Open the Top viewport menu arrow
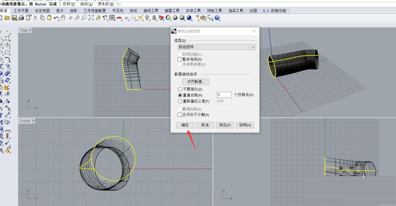 coord(30,30)
